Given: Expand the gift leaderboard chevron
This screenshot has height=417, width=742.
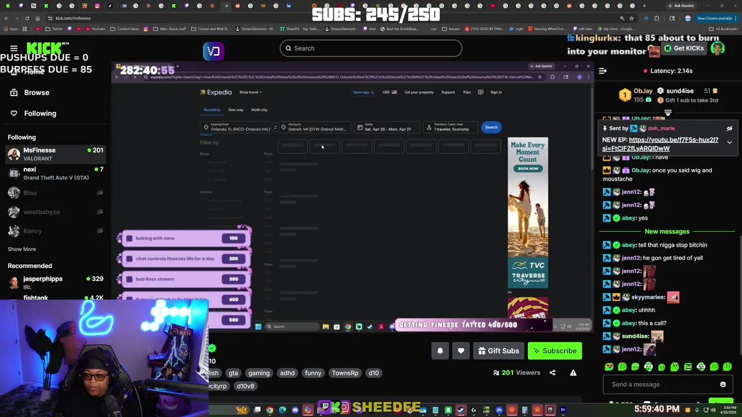Looking at the screenshot, I should (668, 113).
